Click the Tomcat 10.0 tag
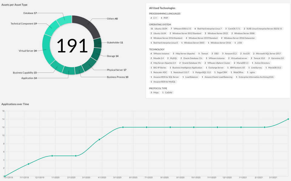This screenshot has height=181, width=291. 258,58
